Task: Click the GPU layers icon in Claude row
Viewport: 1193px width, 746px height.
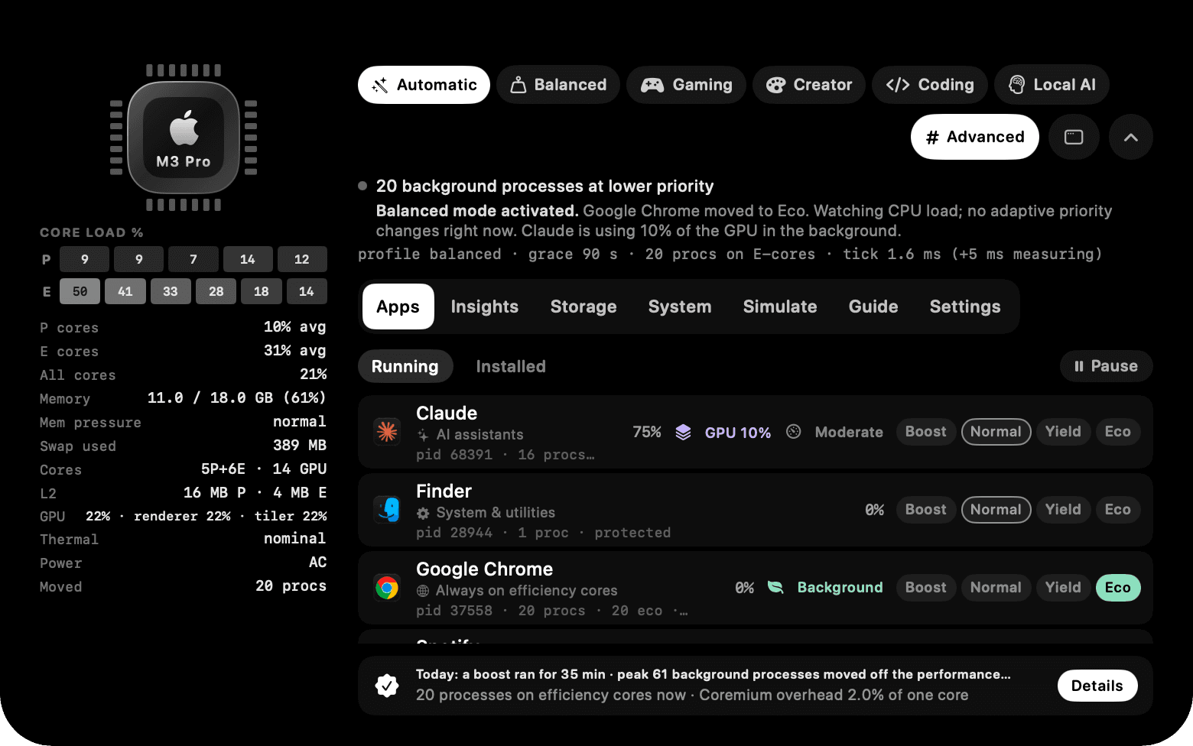Action: tap(684, 433)
